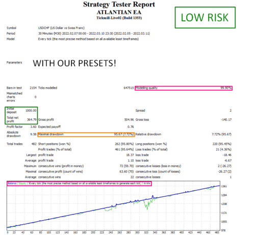Image resolution: width=255 pixels, height=235 pixels.
Task: Click the average profit trade value '1.10'
Action: pyautogui.click(x=131, y=161)
